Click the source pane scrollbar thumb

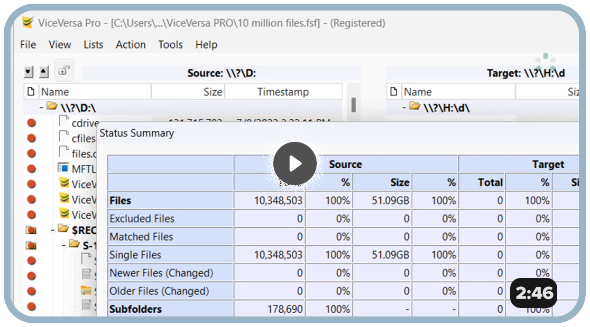(x=354, y=105)
